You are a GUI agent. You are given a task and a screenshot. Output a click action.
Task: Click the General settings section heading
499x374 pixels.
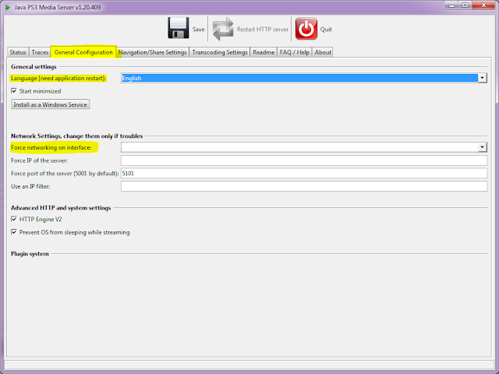click(x=34, y=67)
